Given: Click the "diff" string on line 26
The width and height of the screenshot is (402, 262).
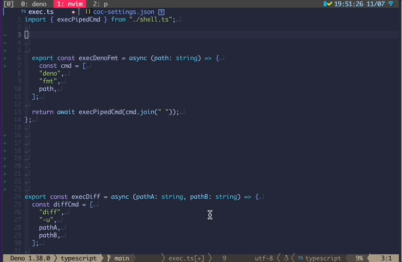Looking at the screenshot, I should (x=50, y=212).
